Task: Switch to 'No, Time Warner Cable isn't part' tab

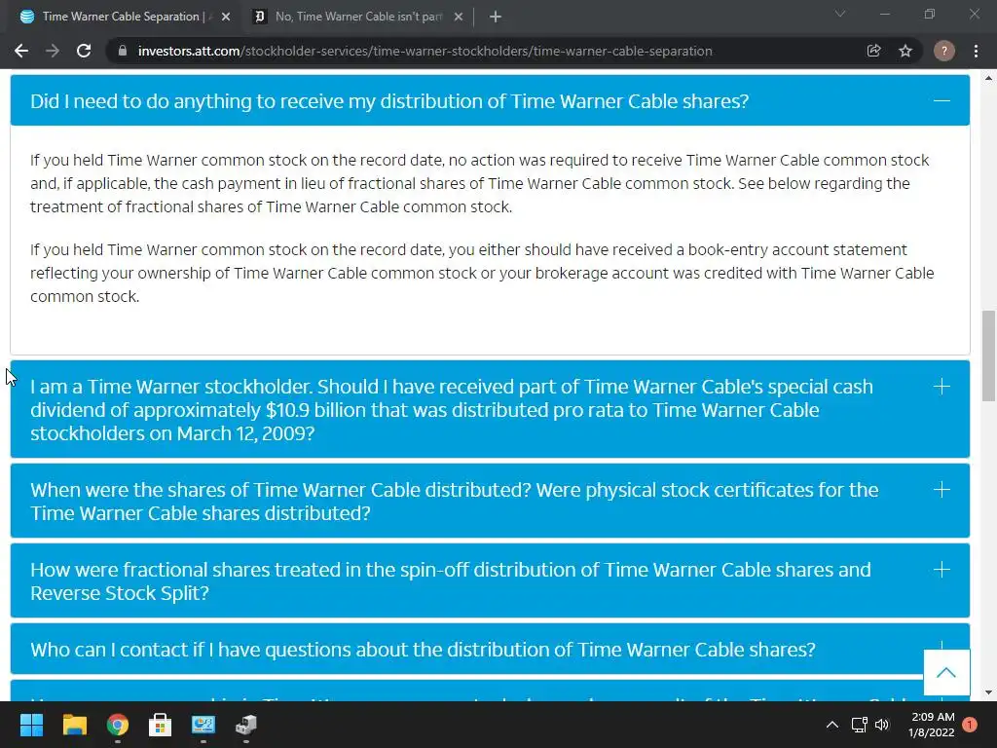Action: [x=357, y=17]
